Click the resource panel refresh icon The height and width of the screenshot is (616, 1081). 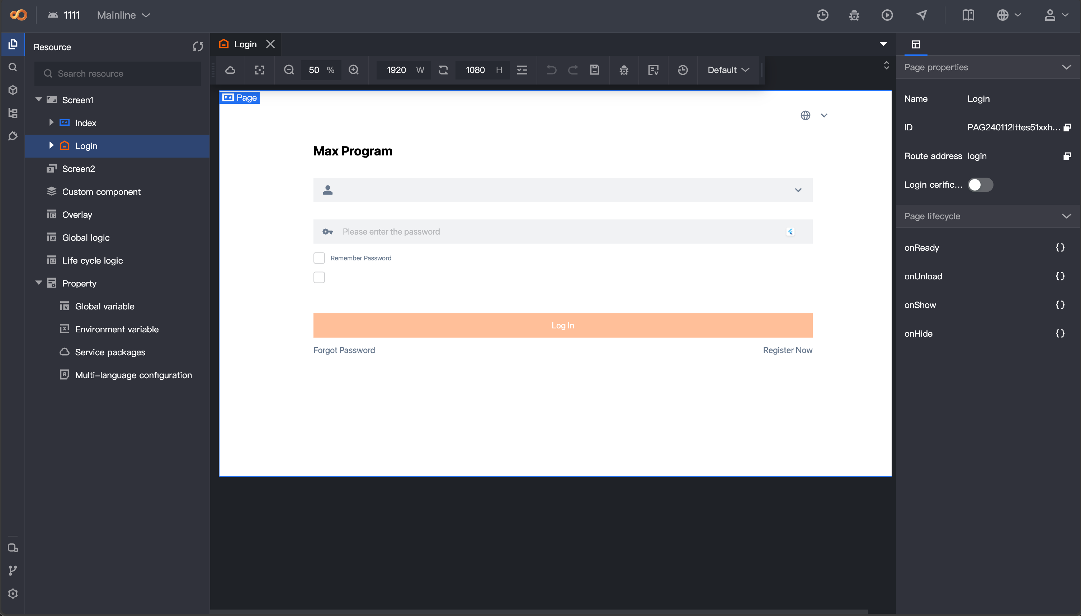coord(198,47)
